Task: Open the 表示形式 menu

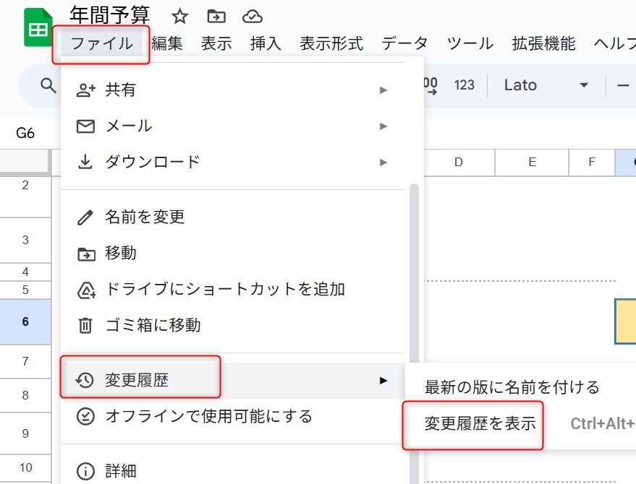Action: 331,43
